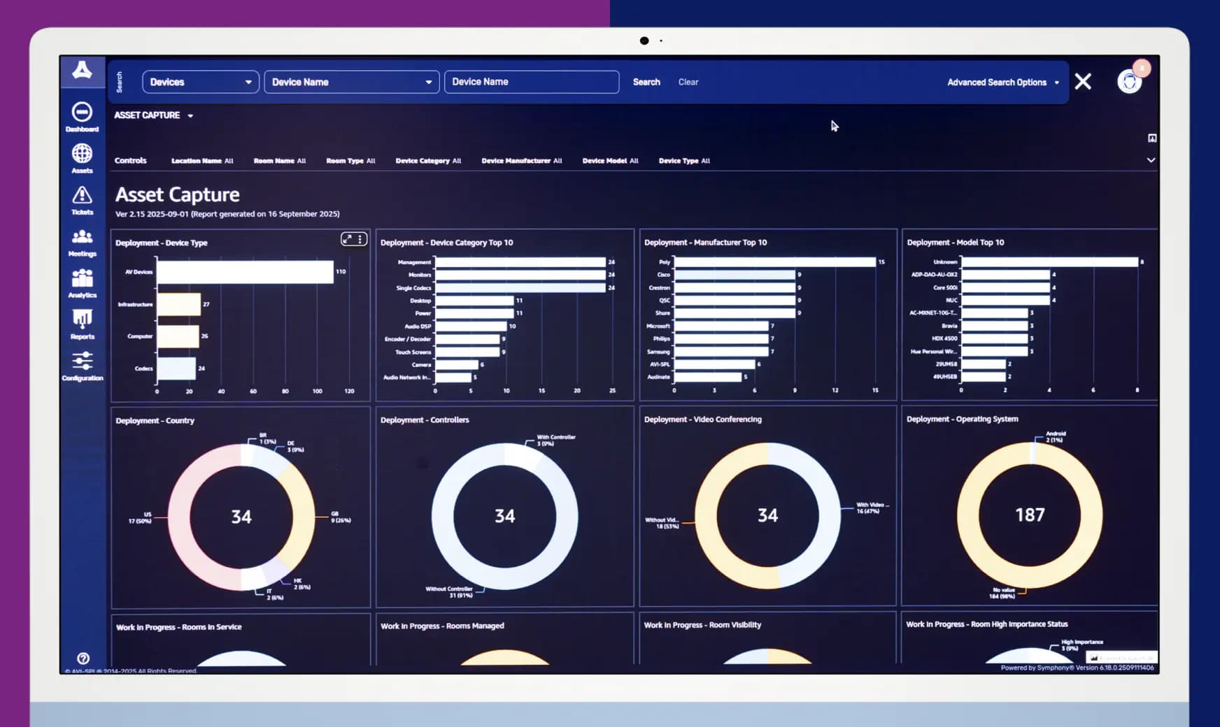This screenshot has width=1220, height=727.
Task: Open the Device Name field selector dropdown
Action: tap(351, 82)
